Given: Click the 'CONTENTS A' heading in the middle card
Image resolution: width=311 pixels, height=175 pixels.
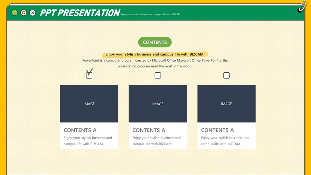Looking at the screenshot, I should [149, 130].
